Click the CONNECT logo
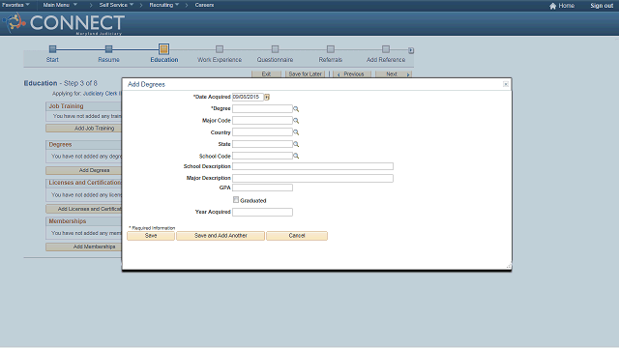 point(64,23)
